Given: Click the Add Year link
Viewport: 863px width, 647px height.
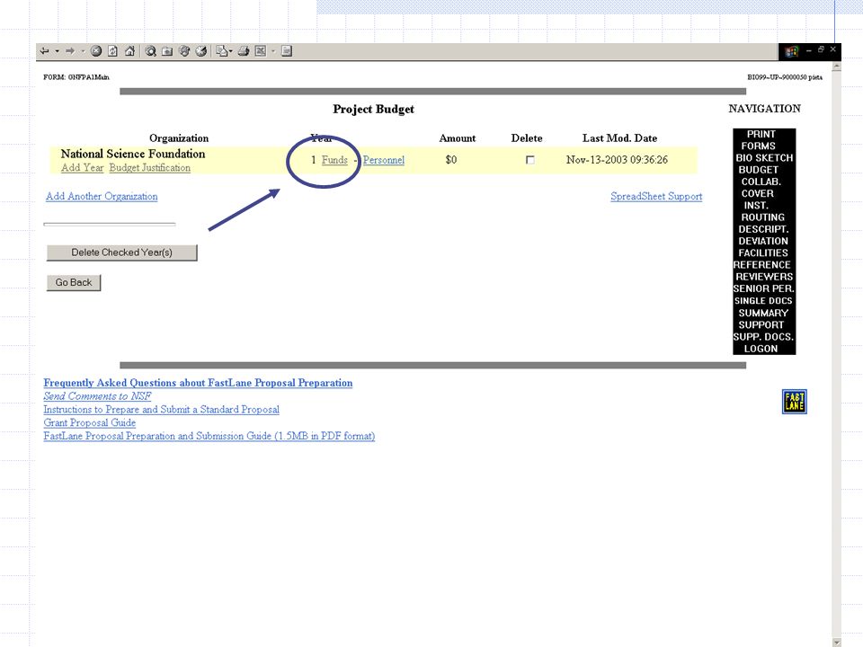Looking at the screenshot, I should 82,168.
